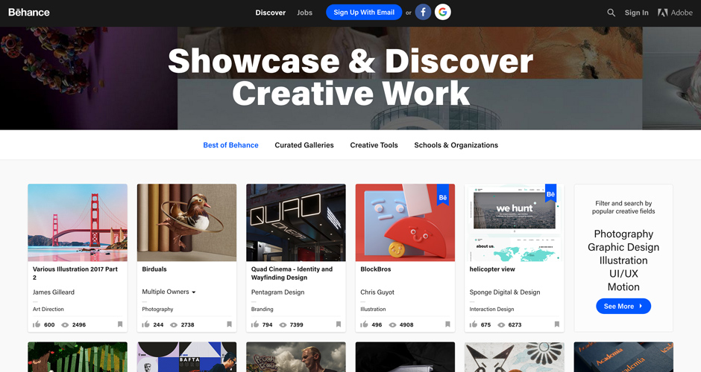Visit James Gilleard's profile
Screen dimensions: 701x372
(x=54, y=292)
